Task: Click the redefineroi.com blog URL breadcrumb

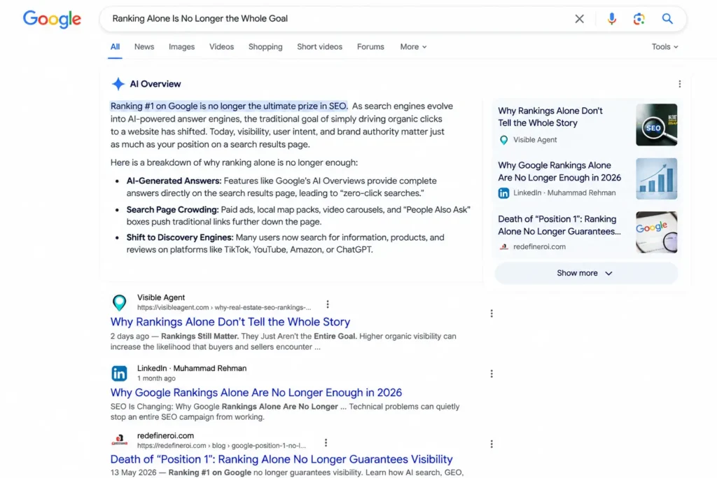Action: click(221, 446)
